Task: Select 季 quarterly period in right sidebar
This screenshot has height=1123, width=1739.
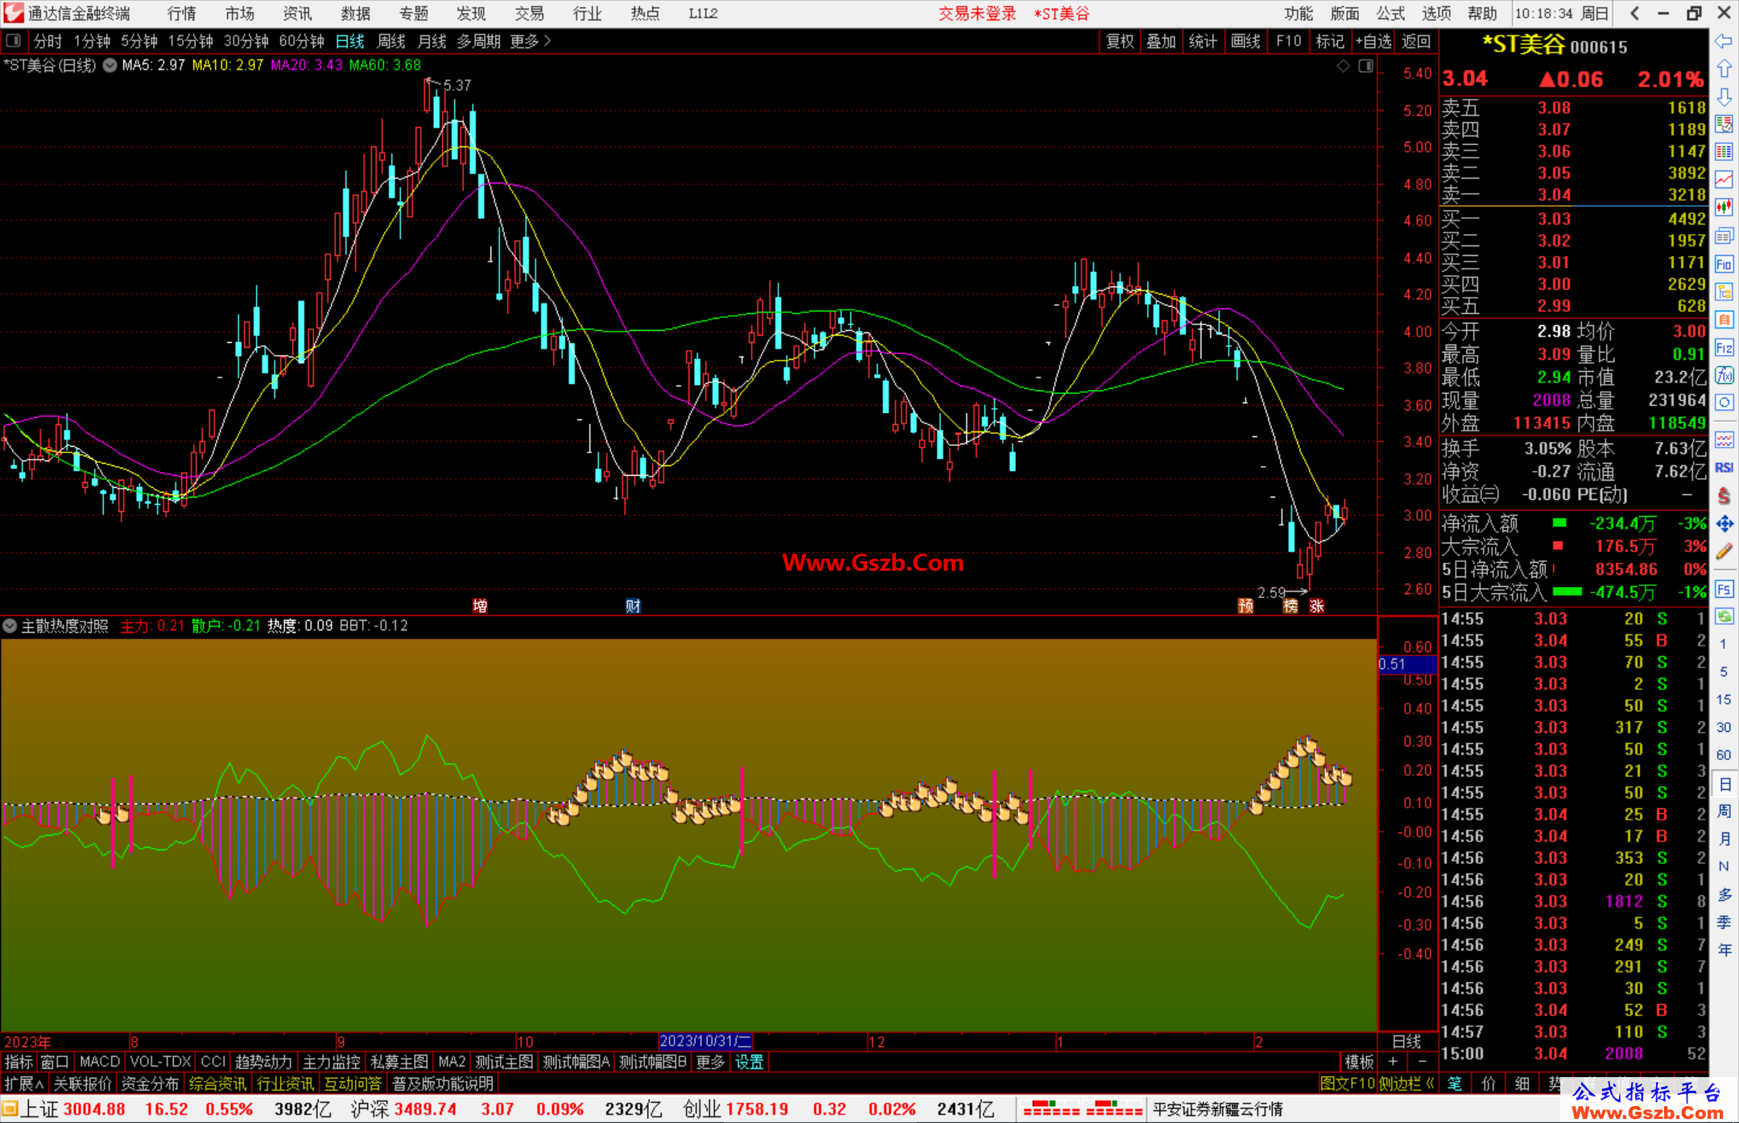Action: 1724,923
